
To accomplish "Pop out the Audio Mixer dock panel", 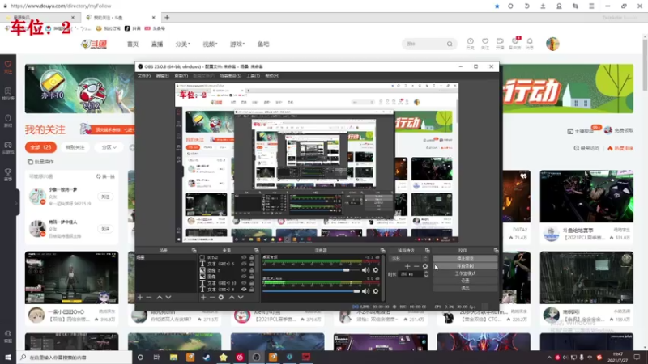I will point(382,250).
